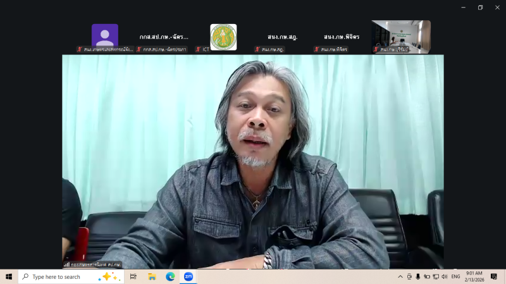Click the purple avatar participant thumbnail
This screenshot has height=284, width=506.
click(x=104, y=36)
